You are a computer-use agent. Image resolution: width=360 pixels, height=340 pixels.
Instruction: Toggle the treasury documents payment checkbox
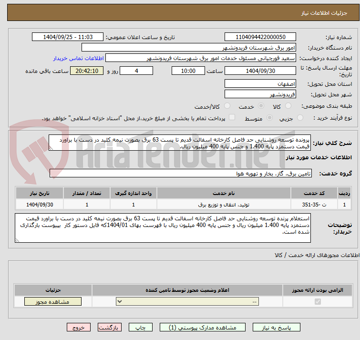point(232,118)
